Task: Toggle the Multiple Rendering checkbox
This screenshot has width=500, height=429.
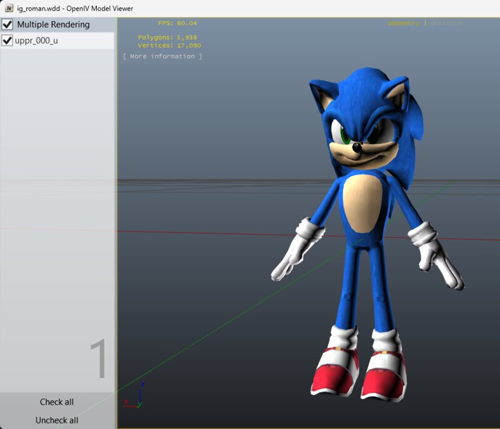Action: [x=7, y=24]
